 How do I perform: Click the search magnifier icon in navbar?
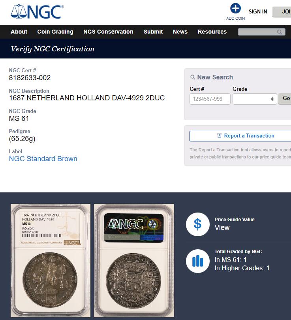(280, 32)
